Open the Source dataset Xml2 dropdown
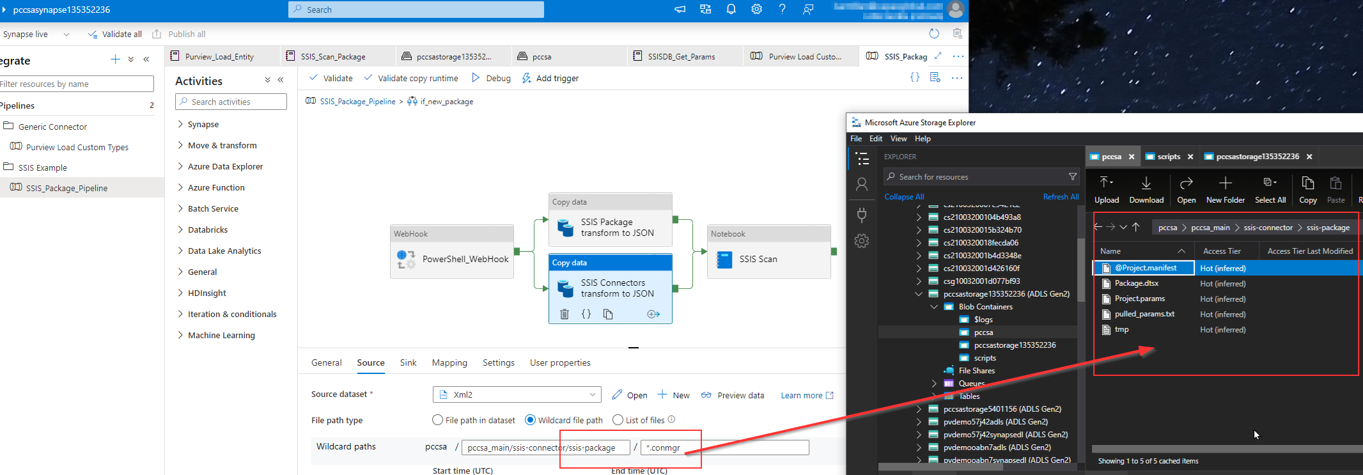The image size is (1363, 475). pos(517,394)
